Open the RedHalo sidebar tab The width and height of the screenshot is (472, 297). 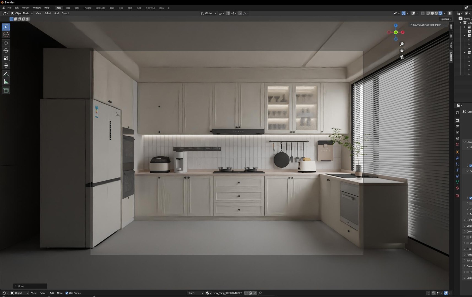pyautogui.click(x=451, y=56)
